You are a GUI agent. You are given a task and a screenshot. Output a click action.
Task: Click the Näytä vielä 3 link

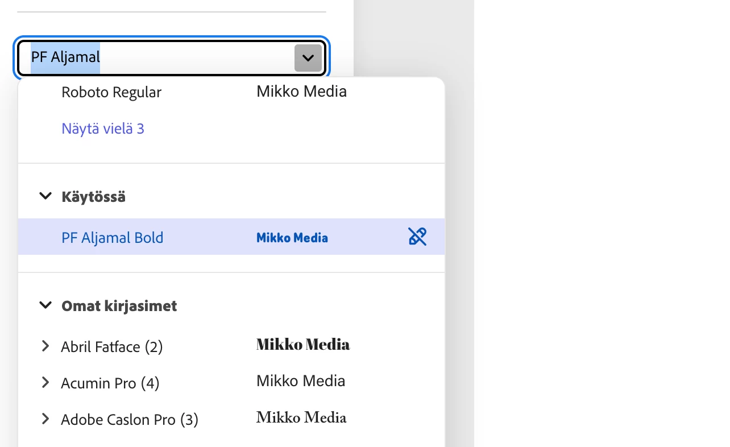coord(103,129)
